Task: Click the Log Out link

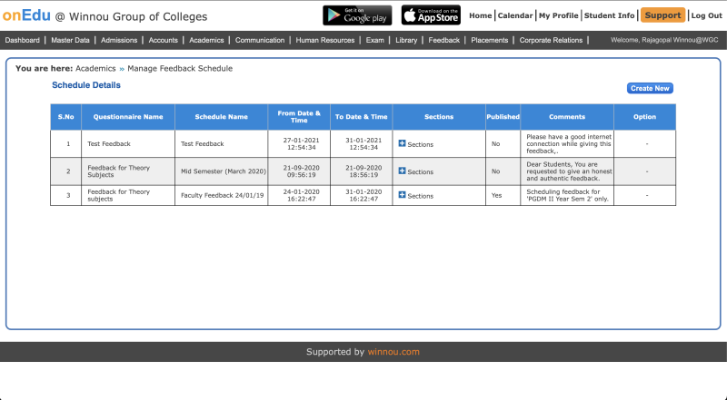Action: [x=706, y=15]
